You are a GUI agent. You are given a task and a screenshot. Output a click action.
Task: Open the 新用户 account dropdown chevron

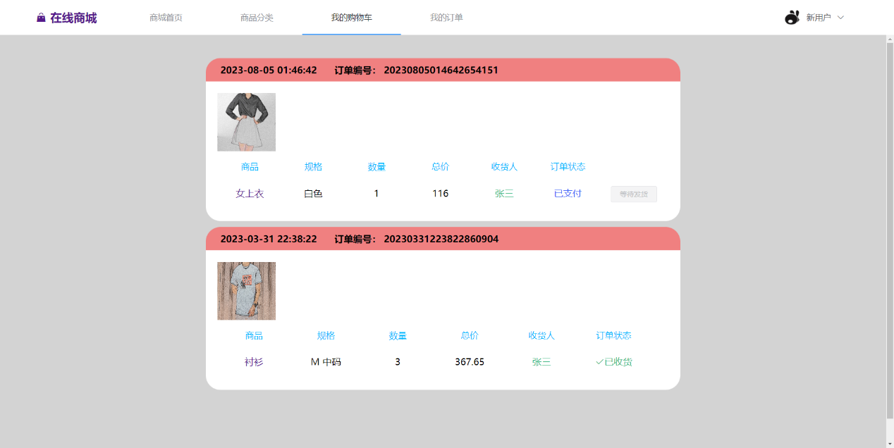coord(840,17)
